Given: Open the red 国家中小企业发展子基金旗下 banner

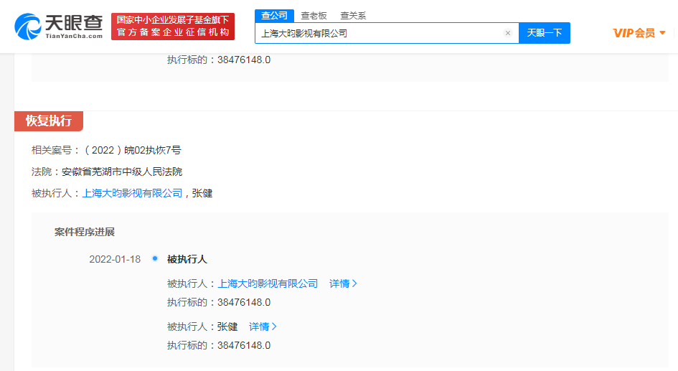Looking at the screenshot, I should (x=173, y=27).
